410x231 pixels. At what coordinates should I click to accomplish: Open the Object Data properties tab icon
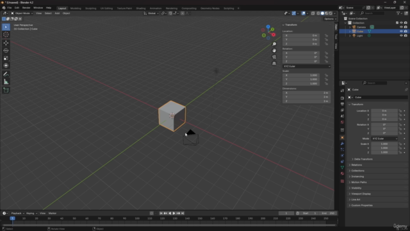pos(342,167)
